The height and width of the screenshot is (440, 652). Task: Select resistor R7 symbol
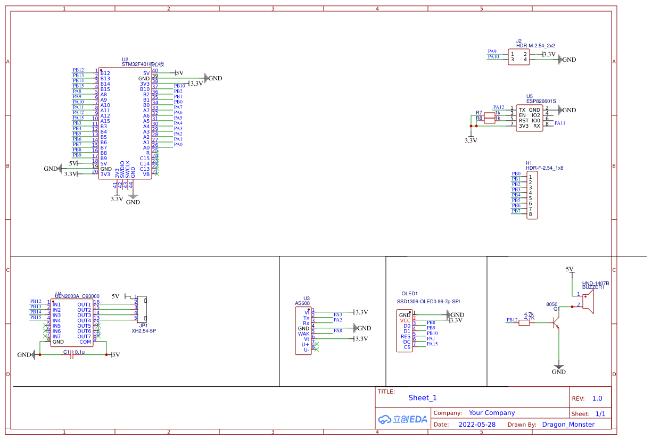click(489, 115)
